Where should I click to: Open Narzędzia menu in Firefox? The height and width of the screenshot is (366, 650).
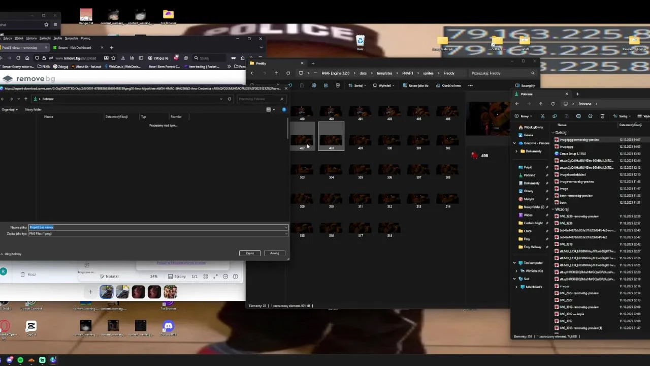[x=72, y=38]
